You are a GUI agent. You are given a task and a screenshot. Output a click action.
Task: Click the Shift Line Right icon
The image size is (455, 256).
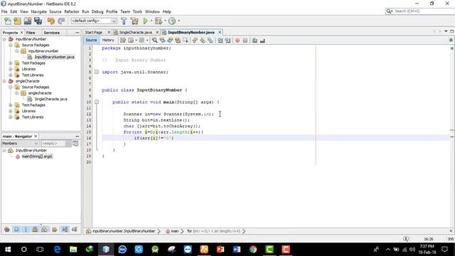228,41
